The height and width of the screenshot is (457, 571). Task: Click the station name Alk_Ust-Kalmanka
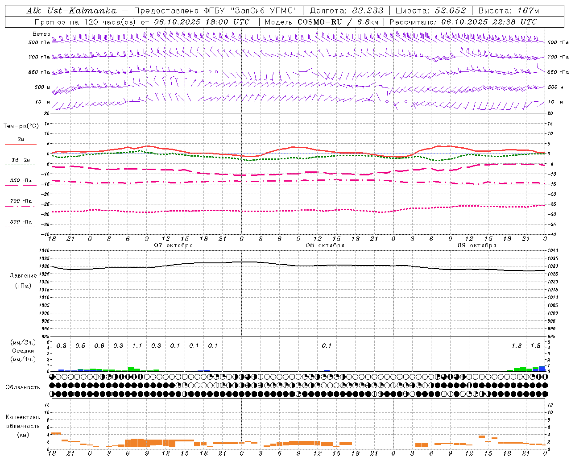71,11
